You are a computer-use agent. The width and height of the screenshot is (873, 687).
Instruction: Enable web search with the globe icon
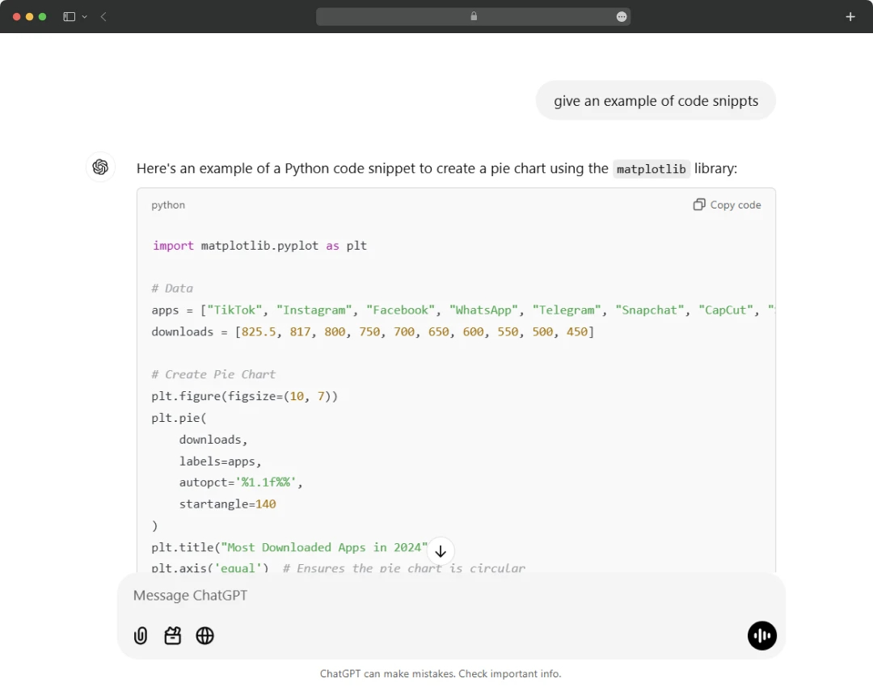point(205,636)
